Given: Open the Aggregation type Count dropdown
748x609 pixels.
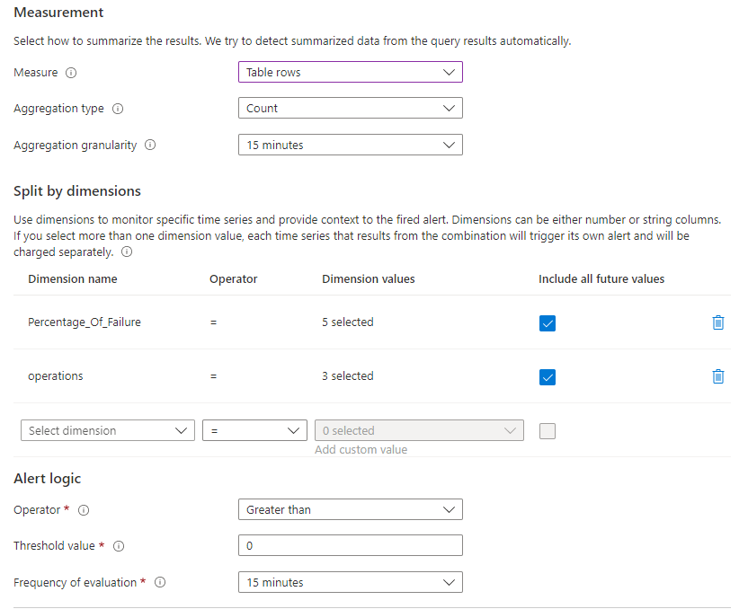Looking at the screenshot, I should pos(350,108).
